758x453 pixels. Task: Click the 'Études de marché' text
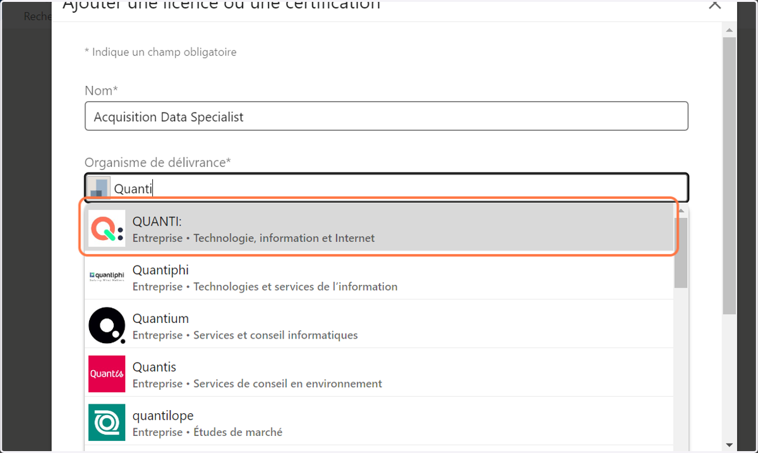(238, 432)
